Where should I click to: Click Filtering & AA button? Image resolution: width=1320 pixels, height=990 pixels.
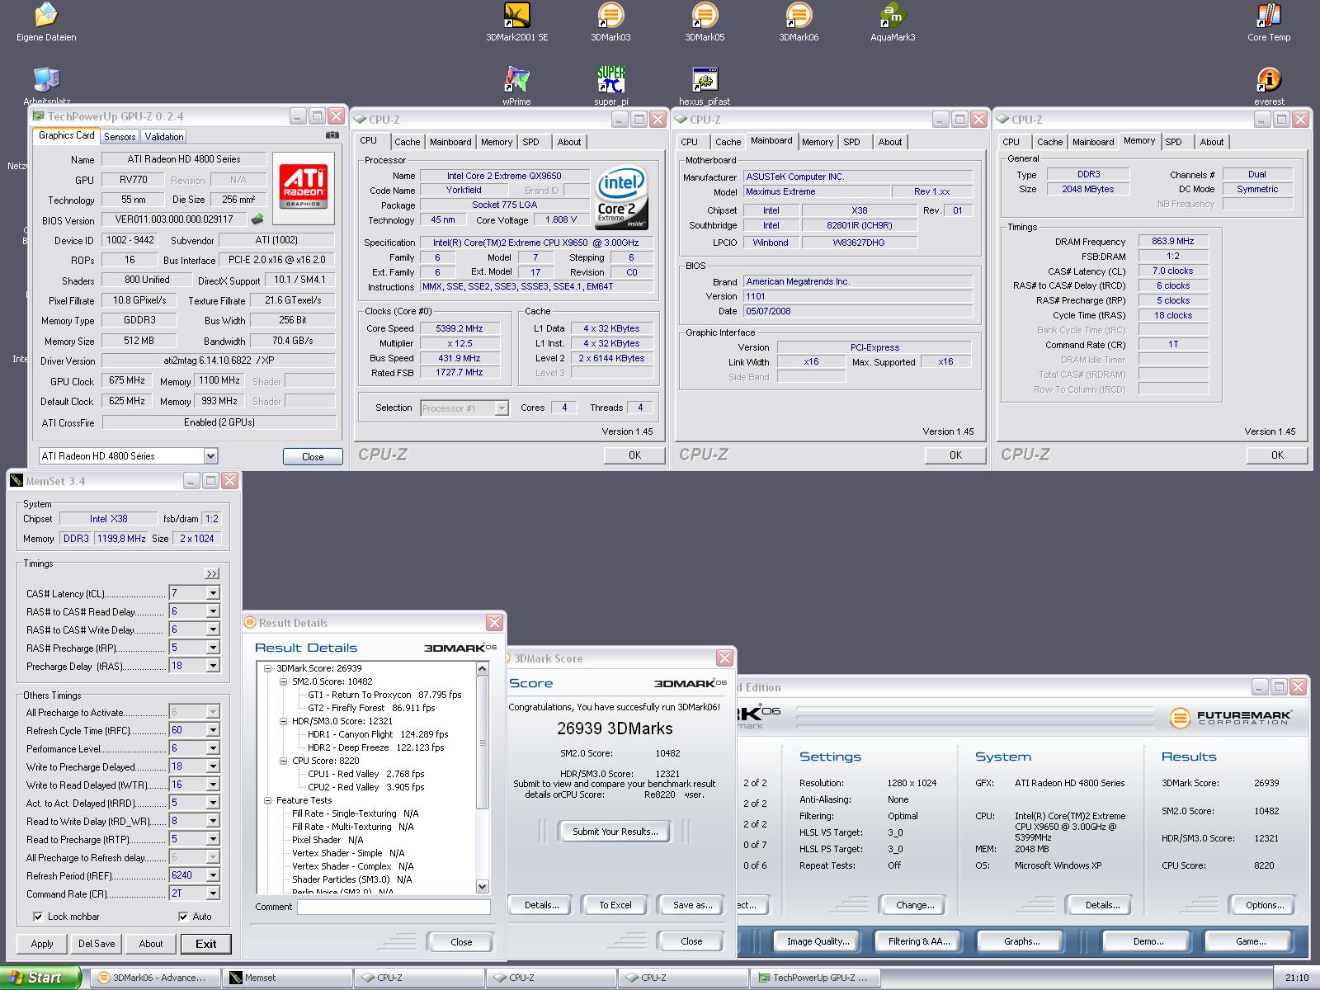[x=919, y=941]
